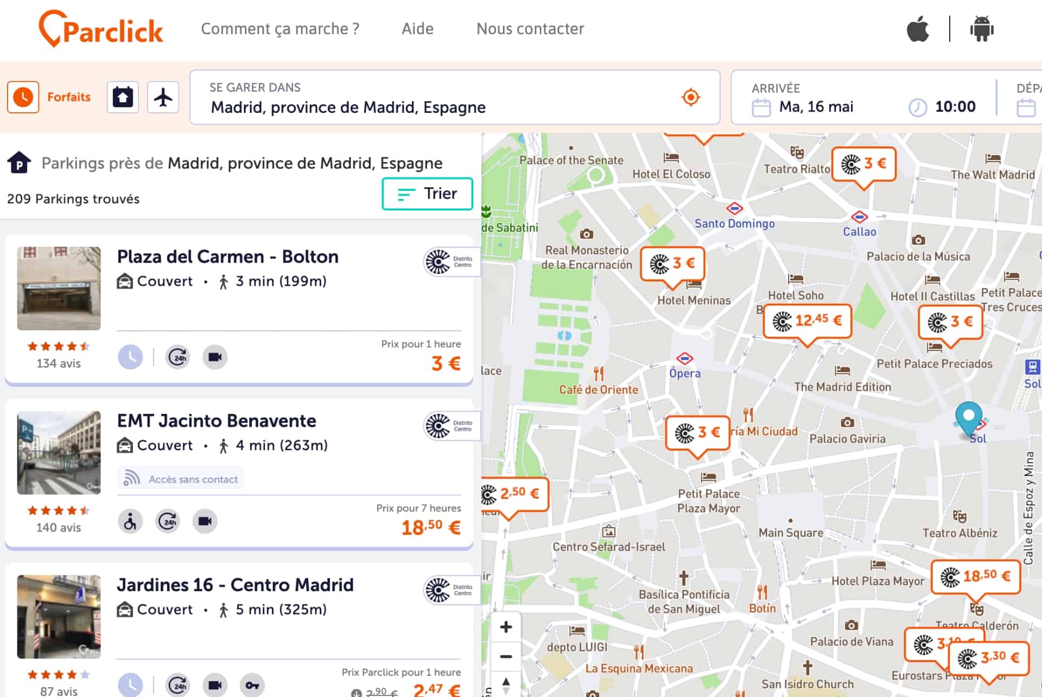Select 12,45 € map price marker
The width and height of the screenshot is (1042, 697).
click(808, 321)
